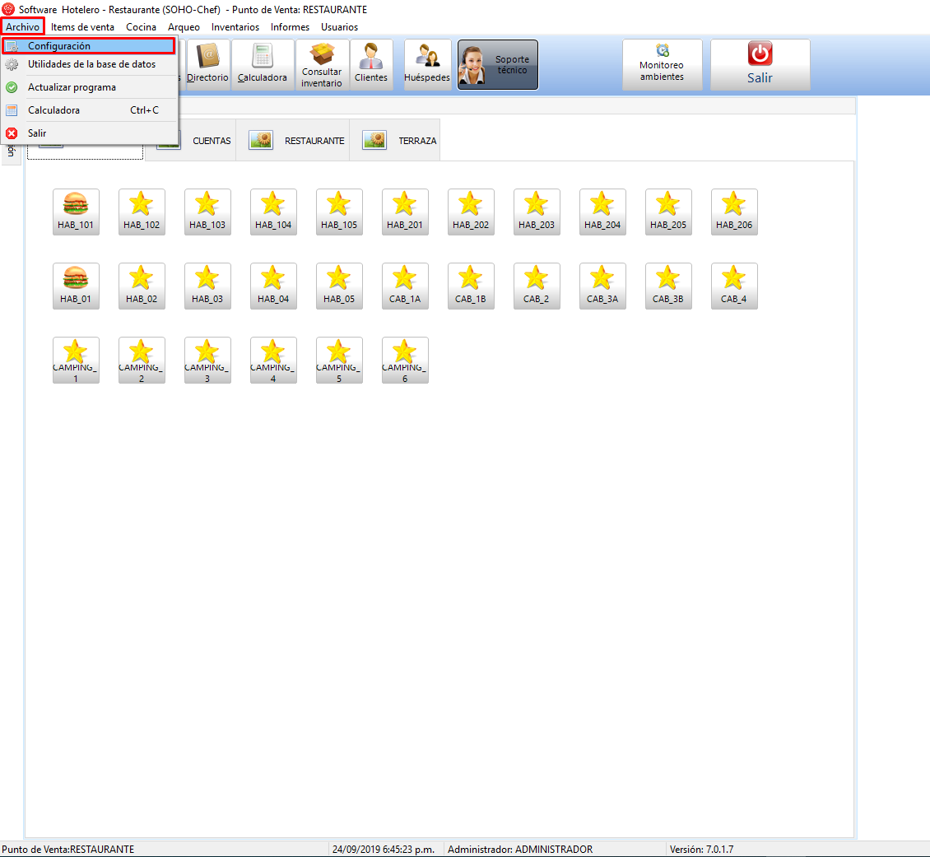
Task: Choose Utilidades de la base de datos
Action: tap(91, 64)
